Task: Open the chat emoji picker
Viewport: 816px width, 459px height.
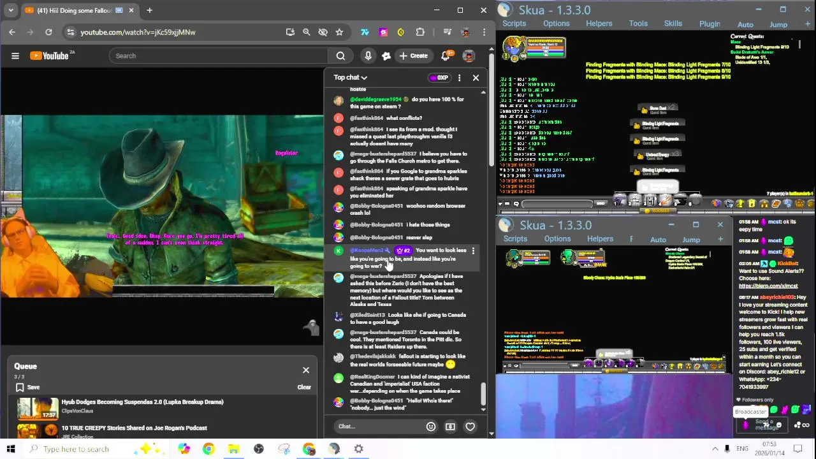Action: coord(431,426)
